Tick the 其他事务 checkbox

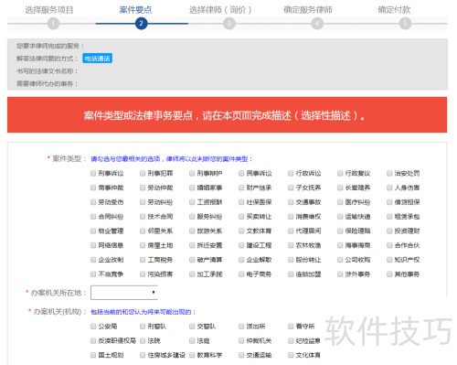point(389,274)
